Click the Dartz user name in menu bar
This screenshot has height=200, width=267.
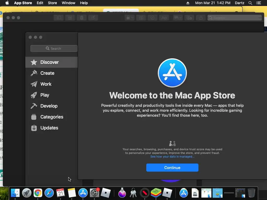click(239, 3)
